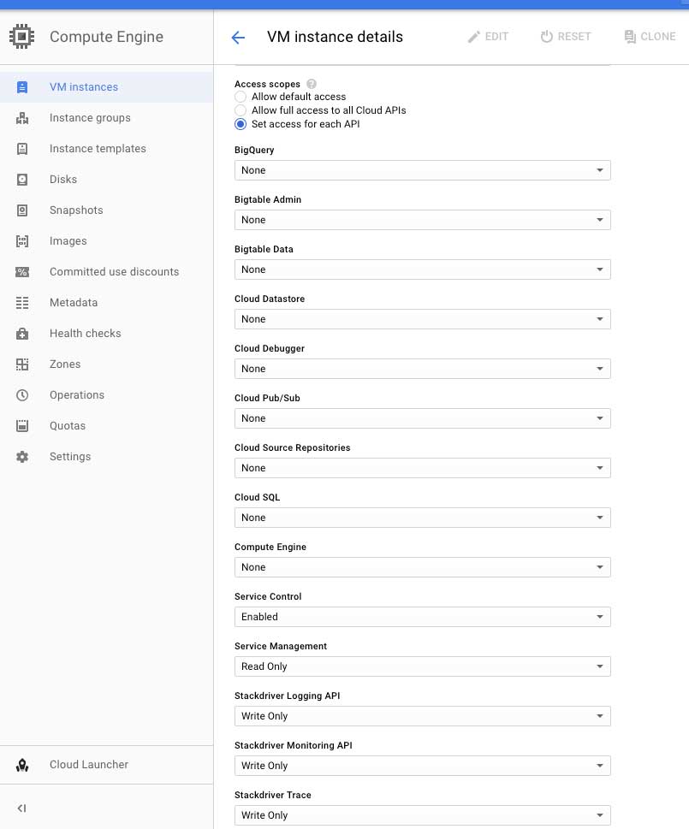
Task: Select Allow default access radio button
Action: tap(241, 98)
